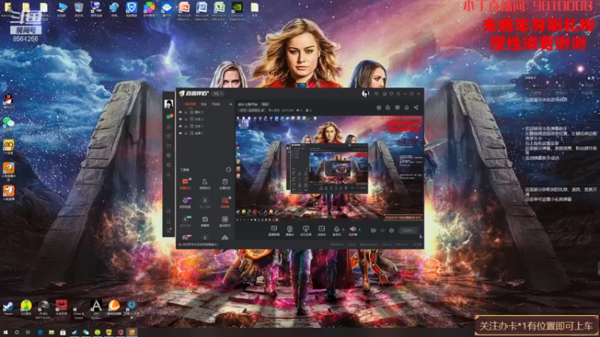Open orange tool in toolbox second row

click(224, 202)
